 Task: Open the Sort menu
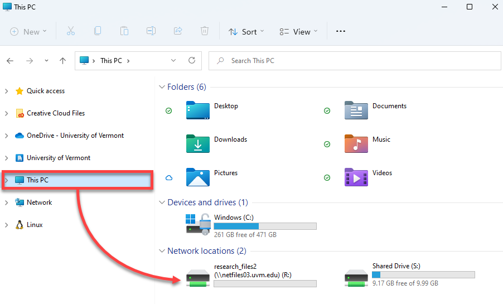click(x=246, y=31)
